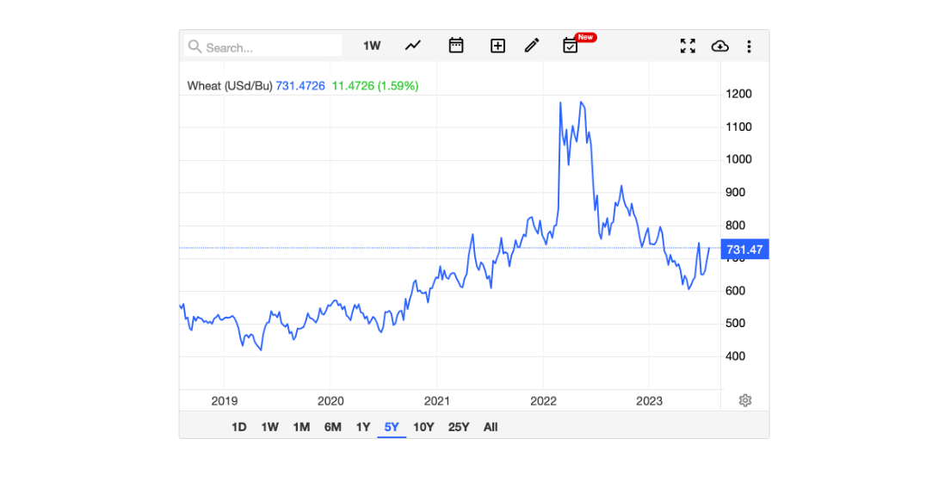Click the 731.47 current price marker
This screenshot has height=482, width=938.
(x=744, y=250)
